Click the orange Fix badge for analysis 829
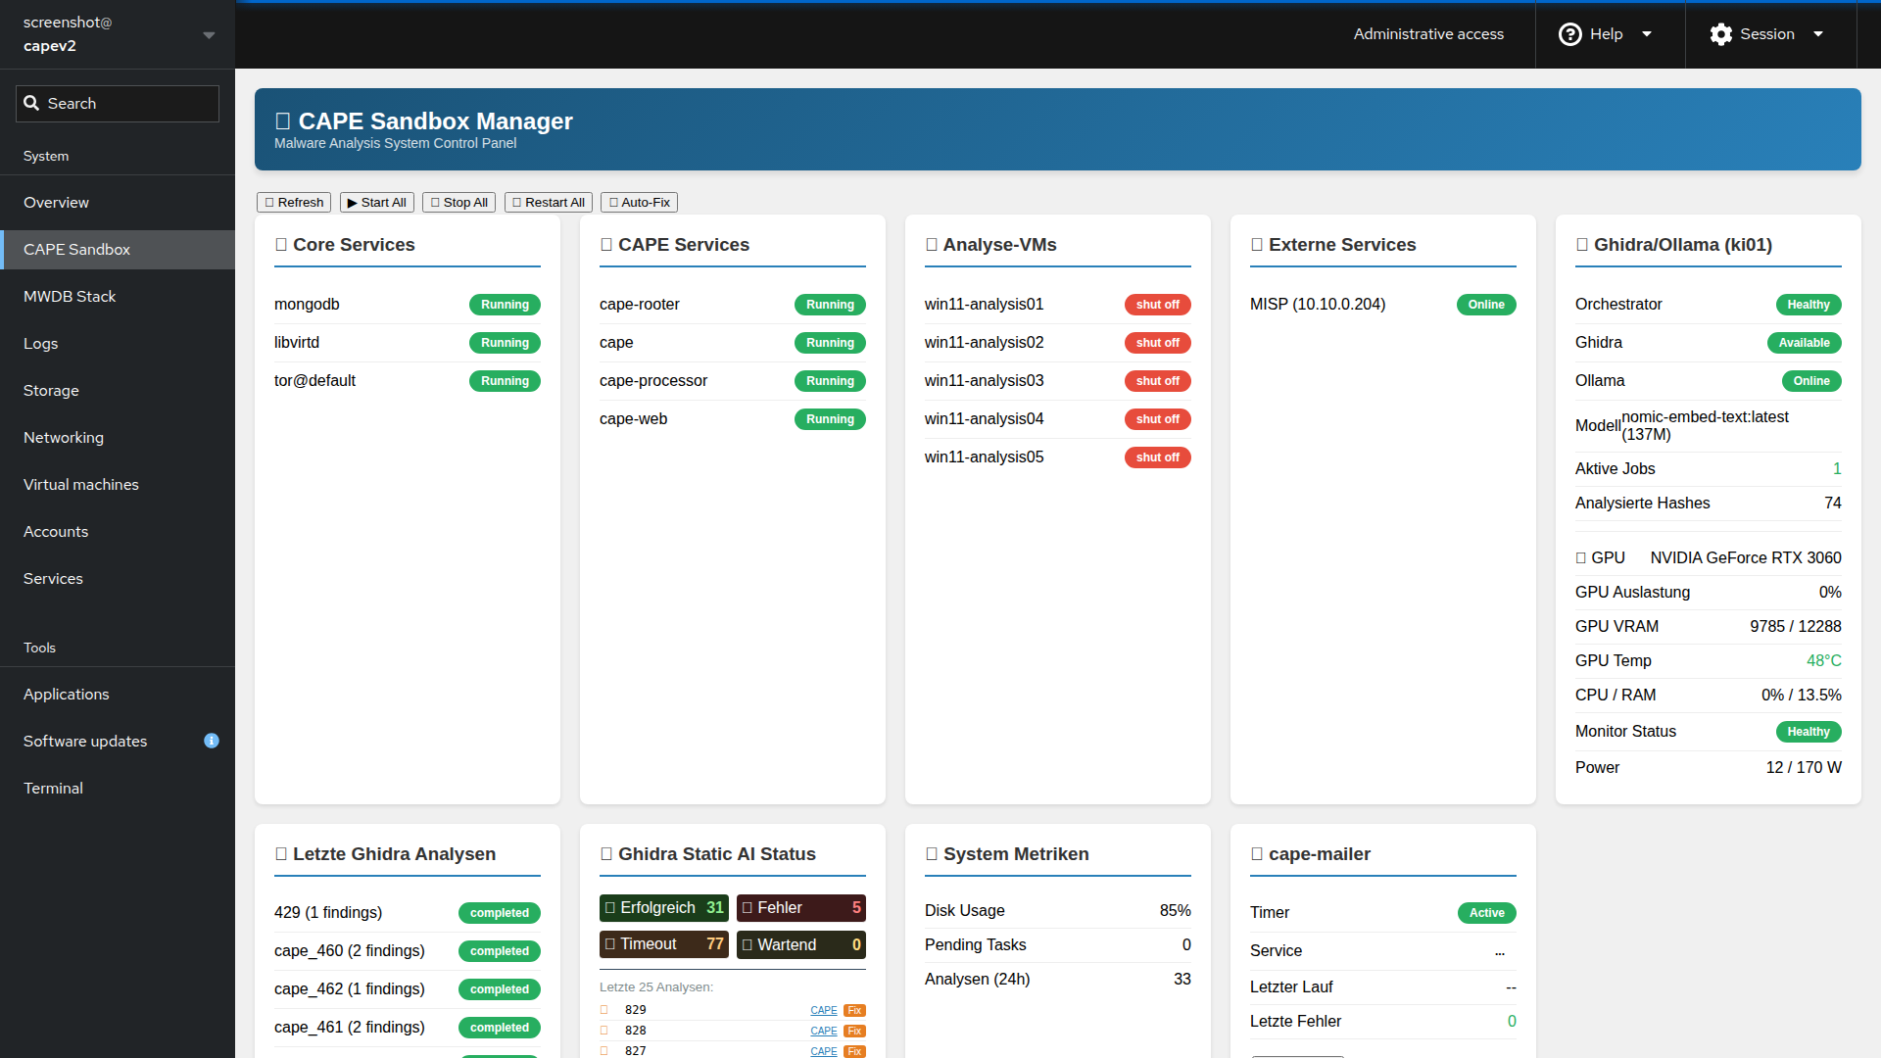 tap(854, 1010)
